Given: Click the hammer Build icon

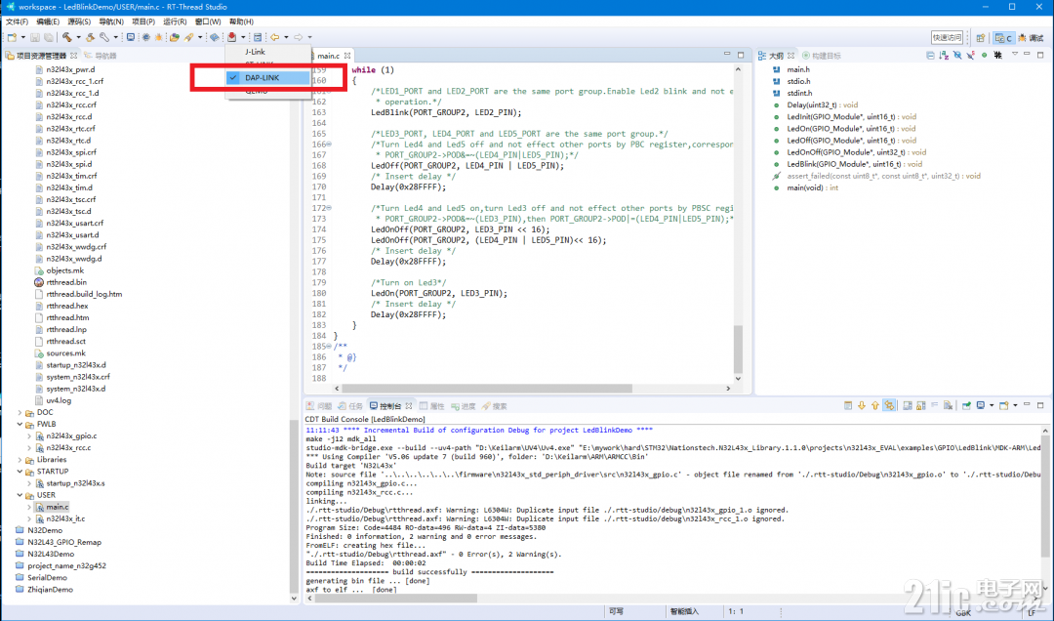Looking at the screenshot, I should point(67,37).
